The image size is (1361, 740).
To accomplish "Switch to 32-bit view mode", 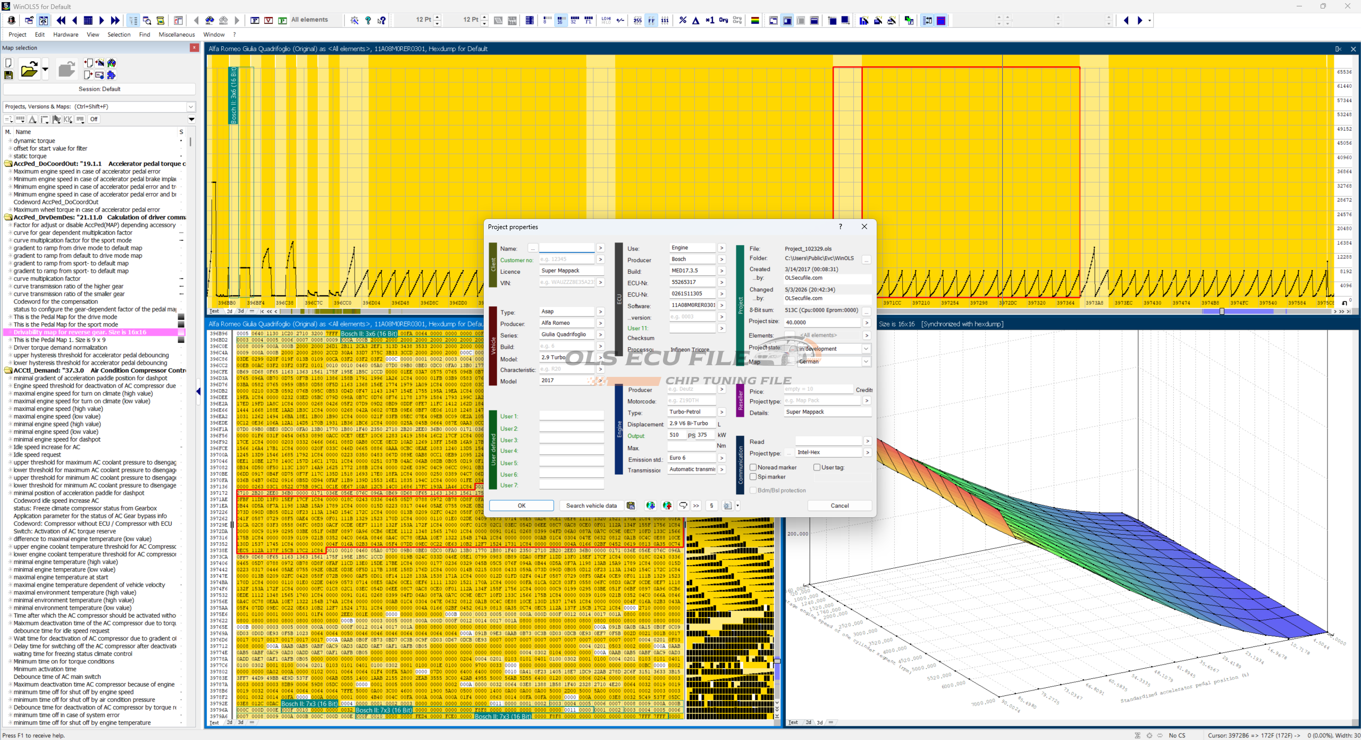I will coord(574,20).
